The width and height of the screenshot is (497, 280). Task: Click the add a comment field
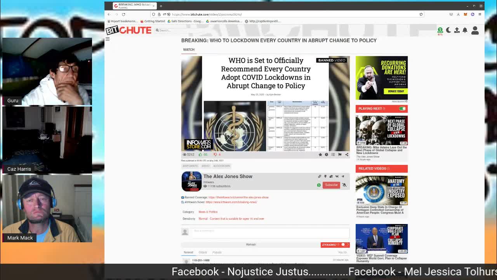click(x=271, y=232)
